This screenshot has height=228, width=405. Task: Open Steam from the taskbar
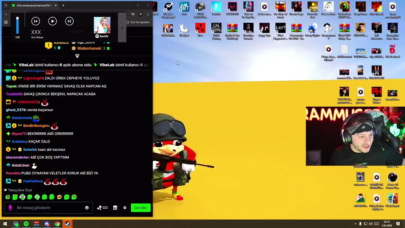pos(67,224)
